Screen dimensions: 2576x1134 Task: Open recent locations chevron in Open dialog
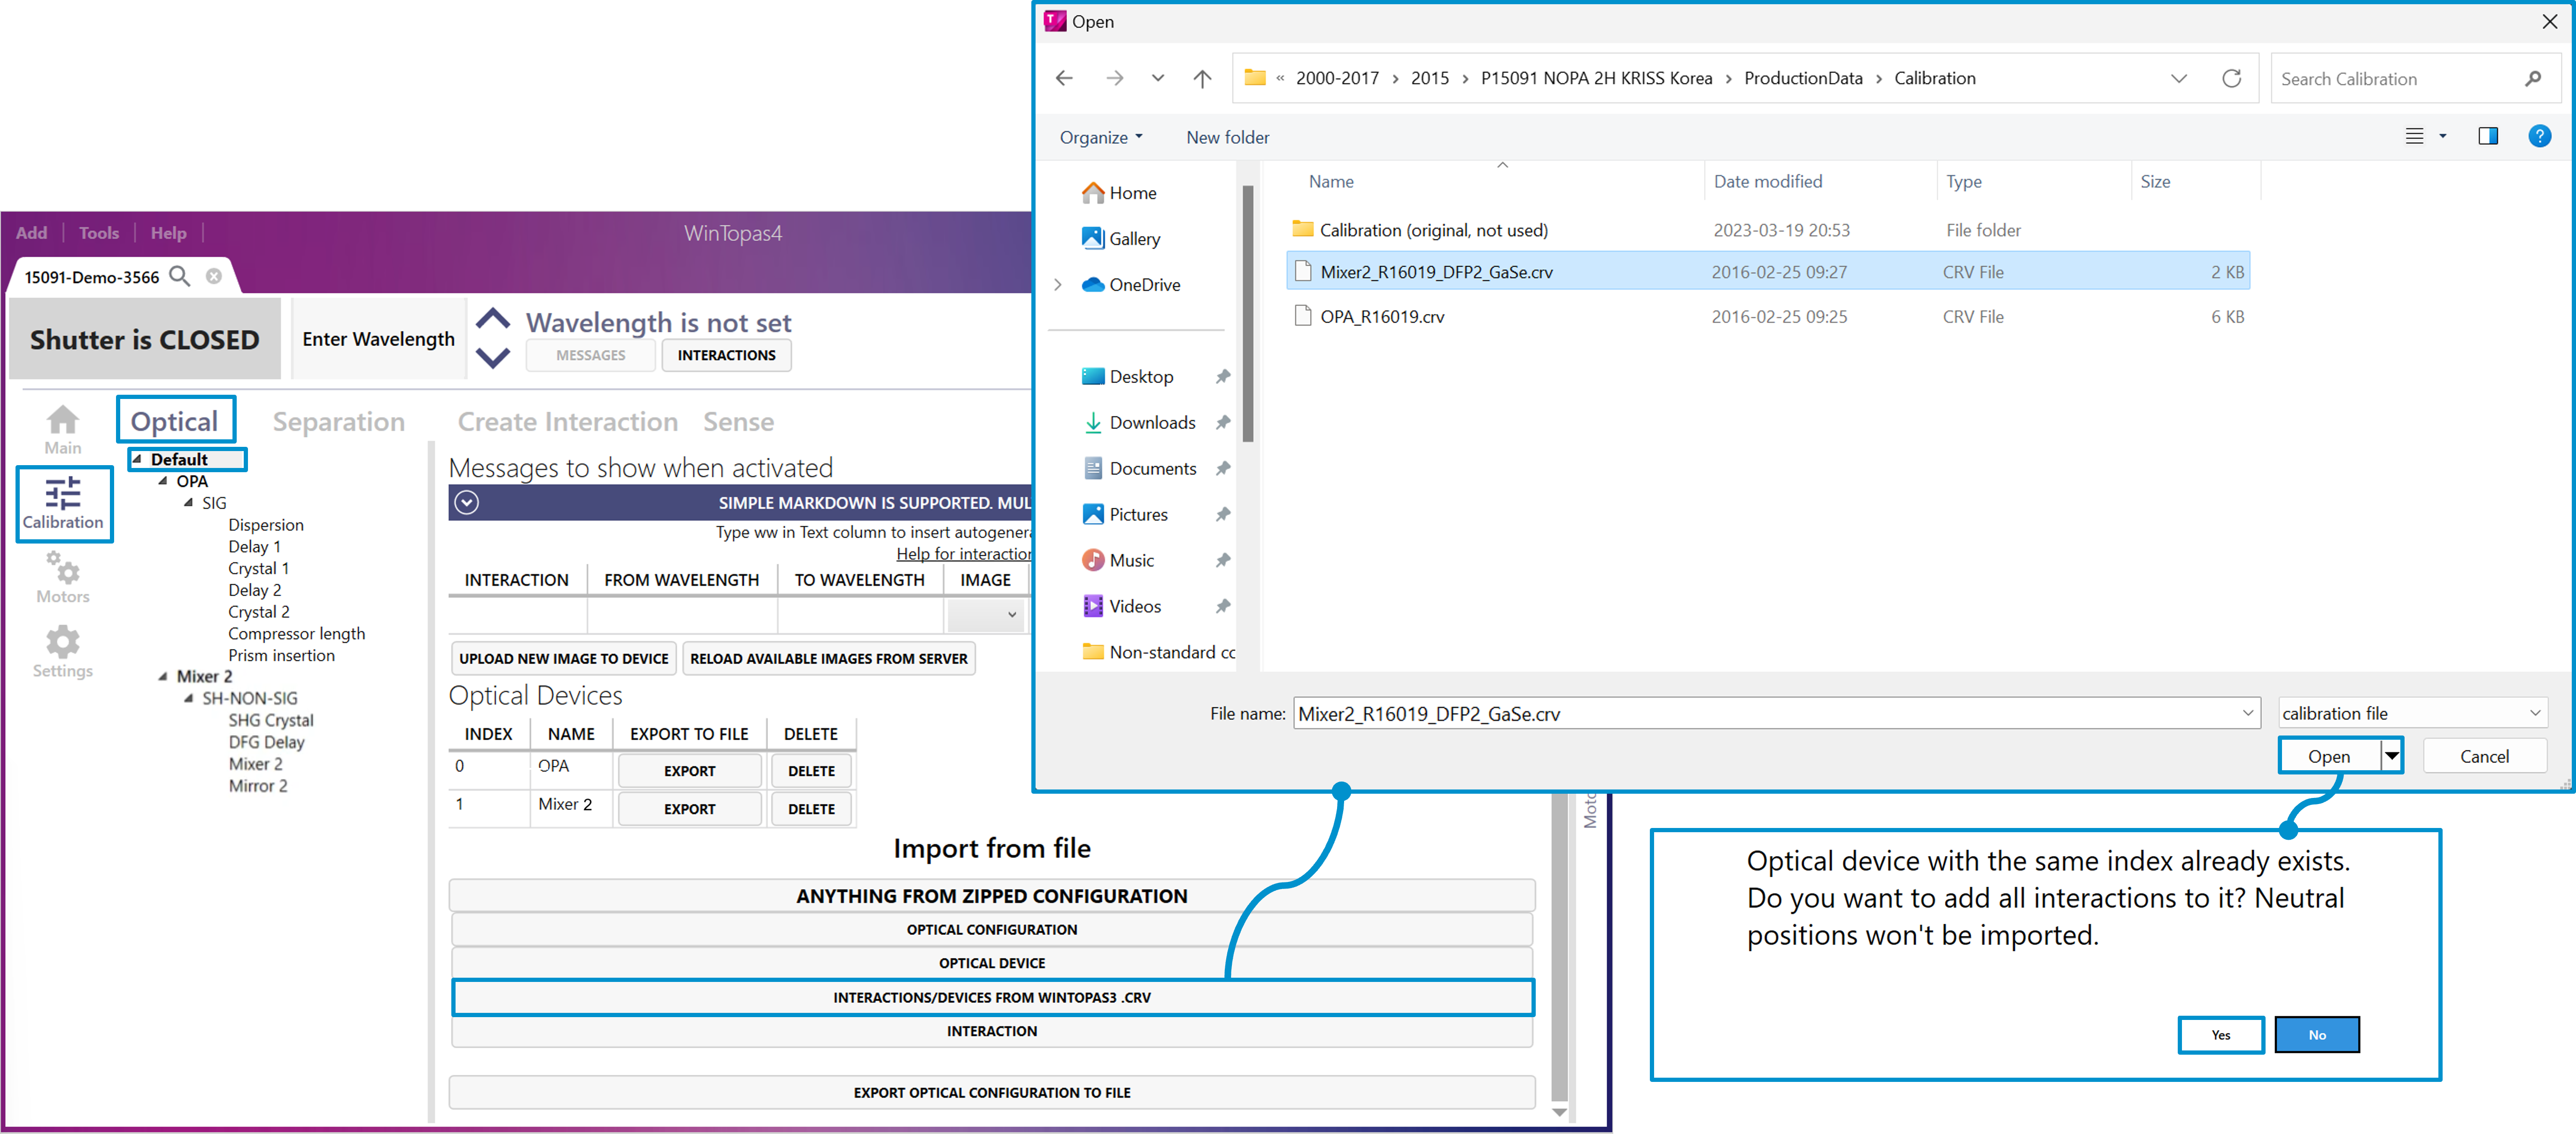[1158, 78]
